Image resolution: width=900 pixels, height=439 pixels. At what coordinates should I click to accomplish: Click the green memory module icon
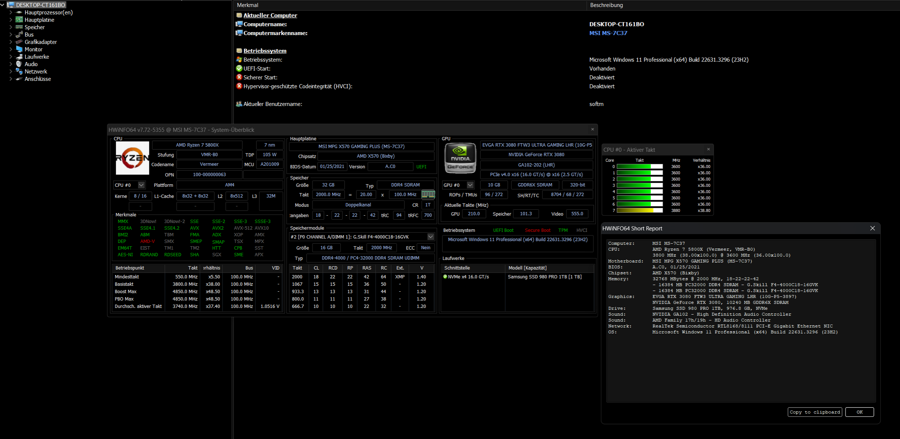click(x=428, y=194)
